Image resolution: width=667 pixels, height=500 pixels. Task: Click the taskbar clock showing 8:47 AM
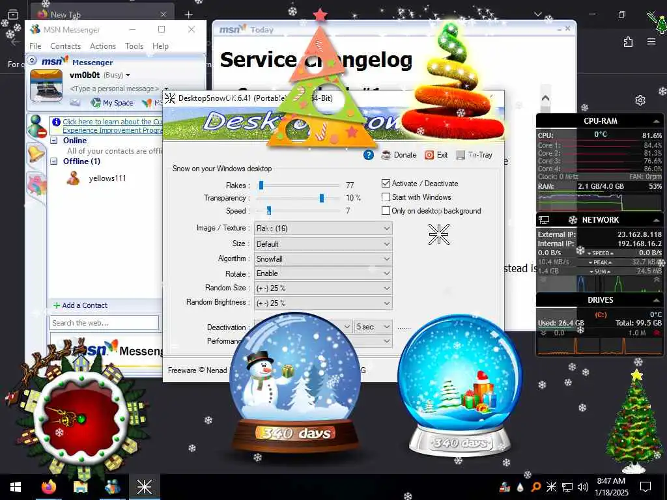click(x=611, y=487)
